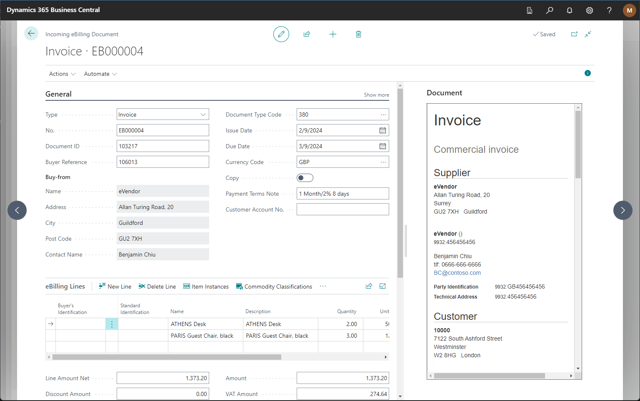The image size is (640, 401).
Task: Click the share icon in header
Action: [307, 34]
